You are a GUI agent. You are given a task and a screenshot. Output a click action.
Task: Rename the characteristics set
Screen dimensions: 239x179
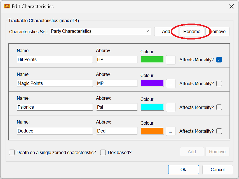tap(192, 31)
